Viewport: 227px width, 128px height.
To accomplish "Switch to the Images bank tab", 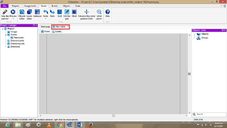I will pos(30,6).
